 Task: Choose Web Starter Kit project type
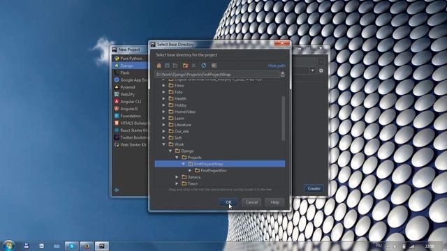(x=131, y=144)
